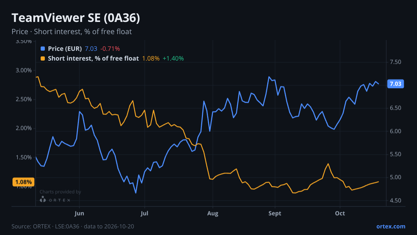
Task: Select the Short interest, % of free float legend label
Action: [93, 58]
